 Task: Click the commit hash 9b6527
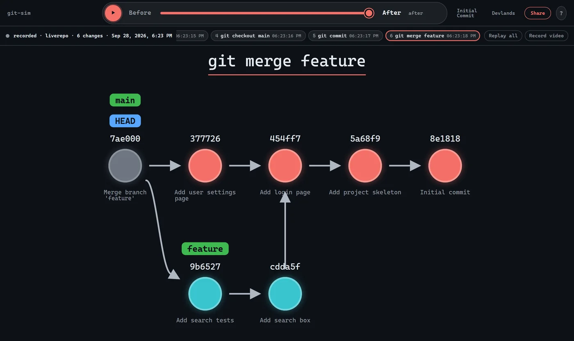(205, 267)
